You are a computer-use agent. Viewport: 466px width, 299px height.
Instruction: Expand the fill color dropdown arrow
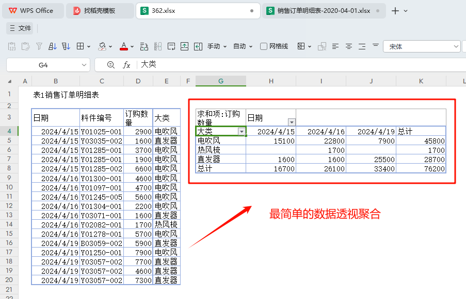coord(110,46)
